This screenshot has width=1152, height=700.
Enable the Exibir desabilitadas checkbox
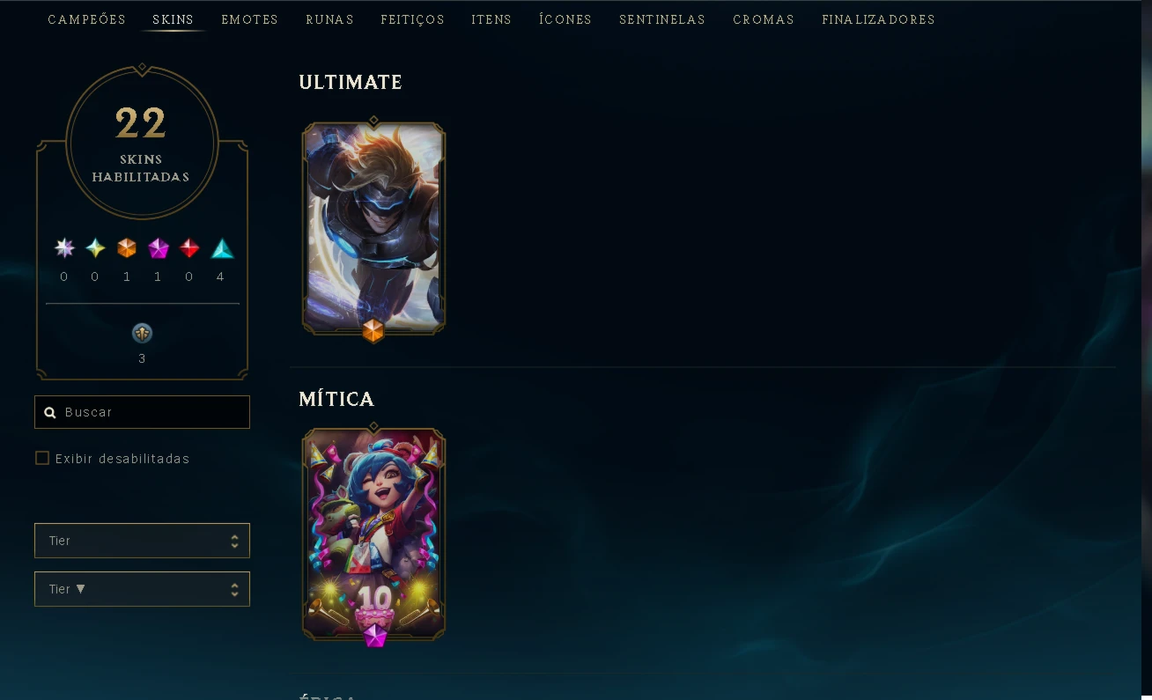click(x=42, y=458)
